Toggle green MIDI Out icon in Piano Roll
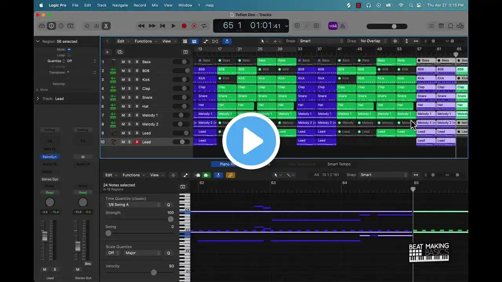Image resolution: width=502 pixels, height=282 pixels. coord(206,175)
